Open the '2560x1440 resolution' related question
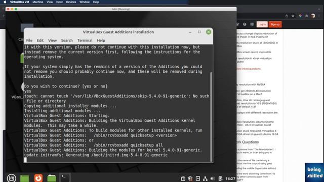324x182 pixels. pos(254,92)
